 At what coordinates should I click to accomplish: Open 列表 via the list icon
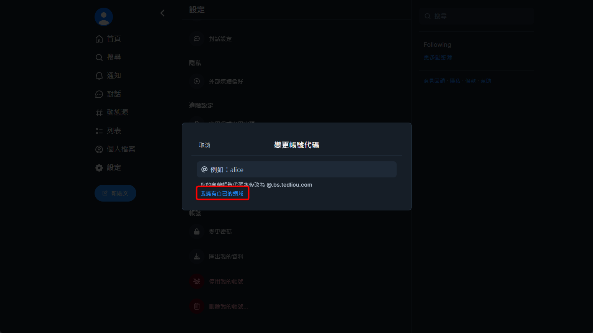(99, 131)
